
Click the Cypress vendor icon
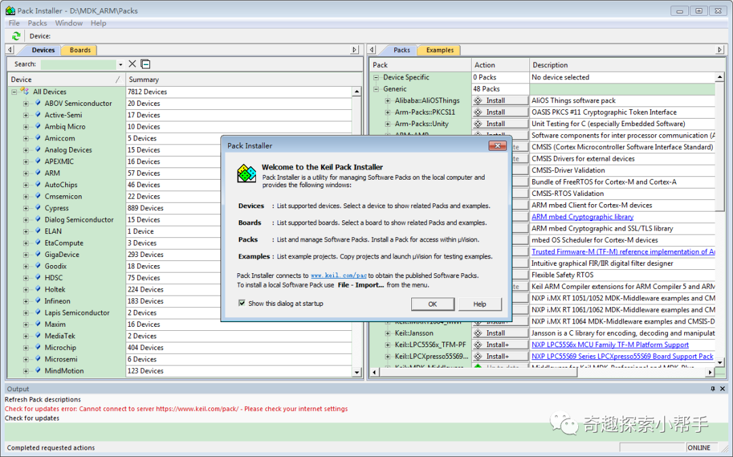[x=38, y=207]
